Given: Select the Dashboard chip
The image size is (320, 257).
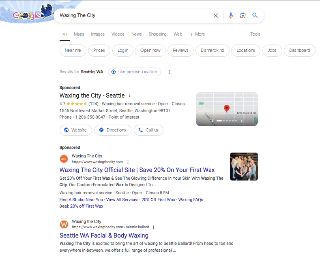Looking at the screenshot, I should (x=300, y=51).
